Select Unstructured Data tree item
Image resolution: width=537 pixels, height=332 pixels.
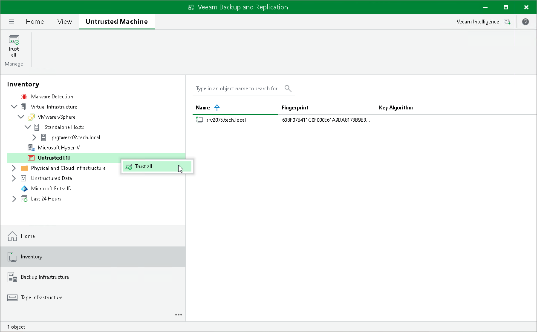(x=51, y=178)
